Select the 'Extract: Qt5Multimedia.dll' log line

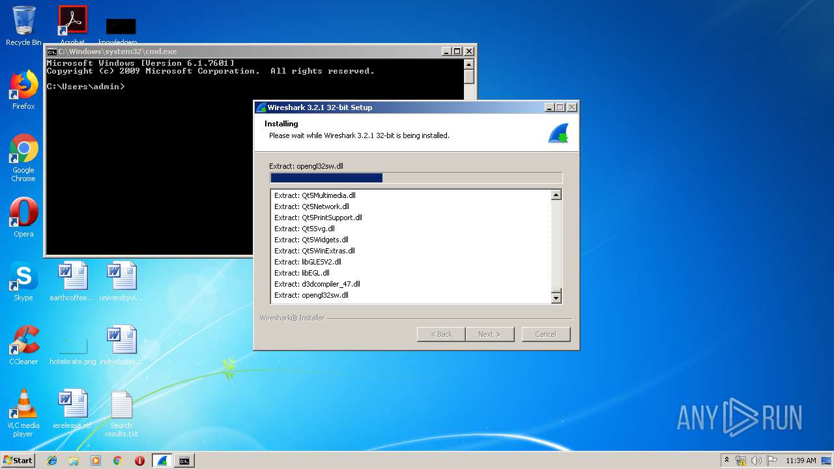(x=315, y=195)
